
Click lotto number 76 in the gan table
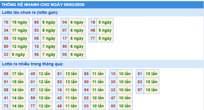[6, 22]
